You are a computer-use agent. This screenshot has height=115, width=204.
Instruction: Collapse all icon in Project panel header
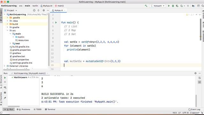[38, 10]
